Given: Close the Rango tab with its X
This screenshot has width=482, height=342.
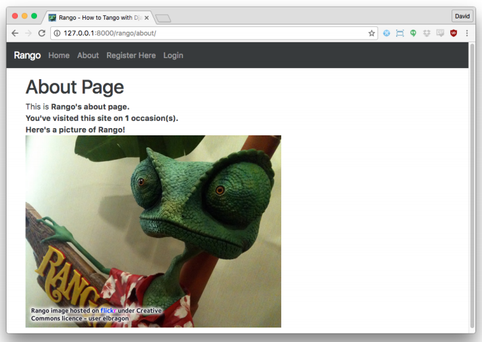Looking at the screenshot, I should [147, 18].
